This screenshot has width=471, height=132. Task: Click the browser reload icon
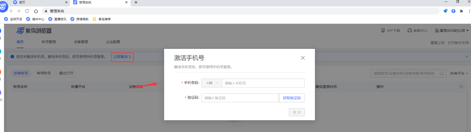coord(27,11)
